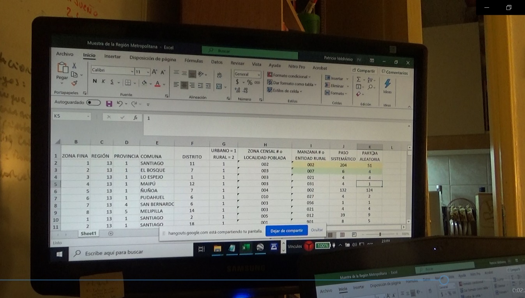Switch to the Disposición de página tab
This screenshot has height=298, width=525.
click(153, 59)
